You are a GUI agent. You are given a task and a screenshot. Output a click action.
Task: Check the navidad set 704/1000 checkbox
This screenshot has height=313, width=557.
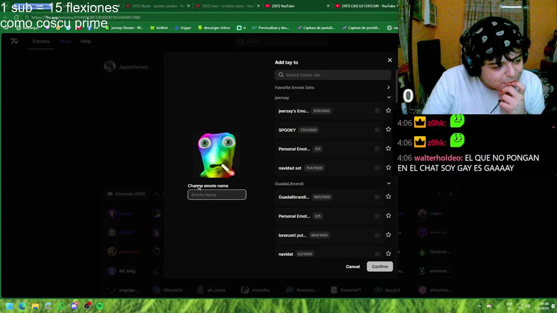377,168
